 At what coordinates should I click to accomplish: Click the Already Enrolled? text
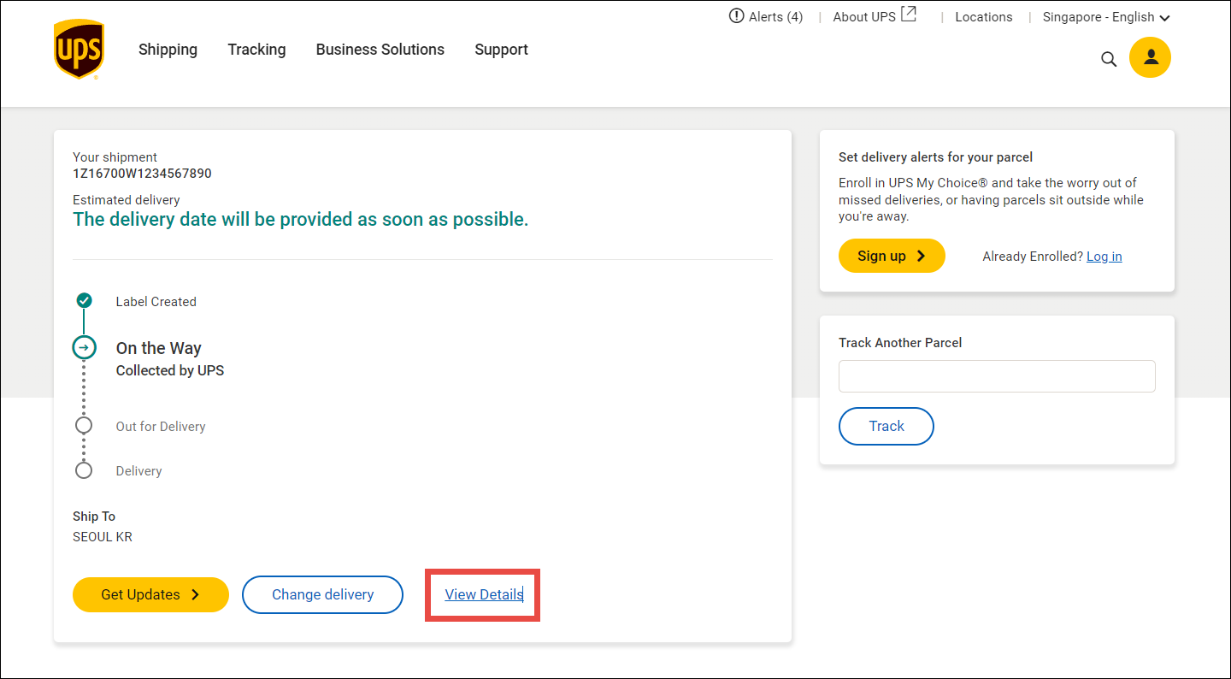tap(1033, 257)
